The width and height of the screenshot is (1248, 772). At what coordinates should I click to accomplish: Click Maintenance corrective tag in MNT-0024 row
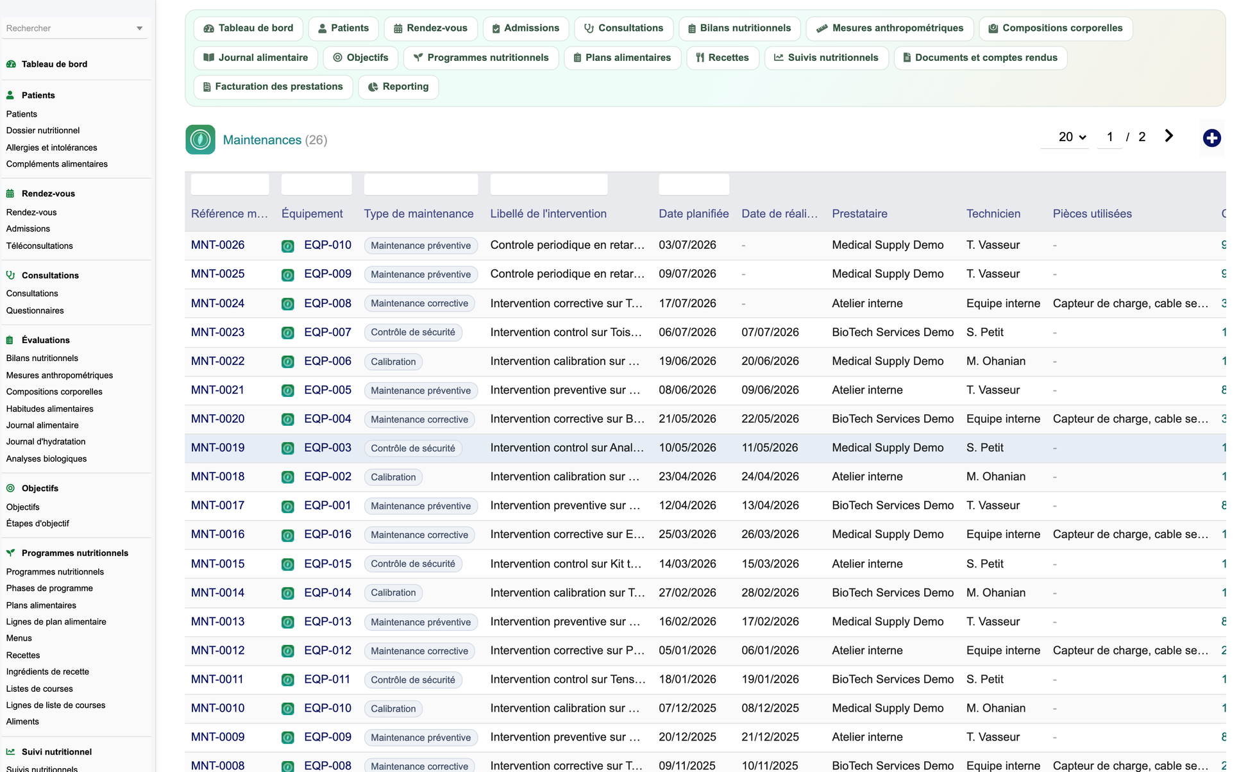click(419, 303)
